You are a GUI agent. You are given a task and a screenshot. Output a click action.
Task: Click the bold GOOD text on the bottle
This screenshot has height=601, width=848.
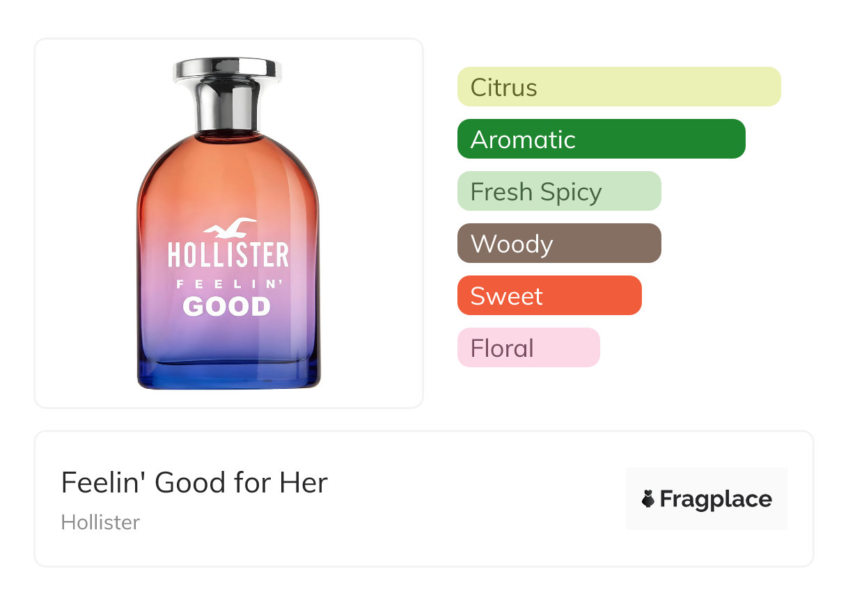tap(227, 306)
